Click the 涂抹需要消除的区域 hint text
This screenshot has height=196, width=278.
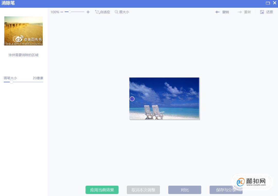coord(23,55)
